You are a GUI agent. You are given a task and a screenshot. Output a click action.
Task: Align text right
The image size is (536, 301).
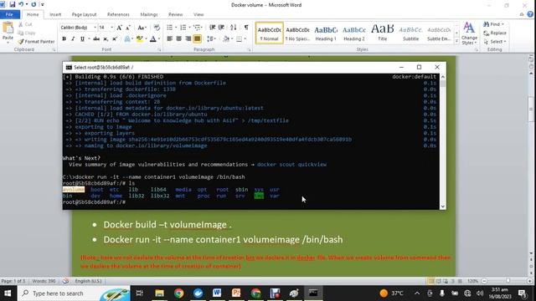[188, 39]
